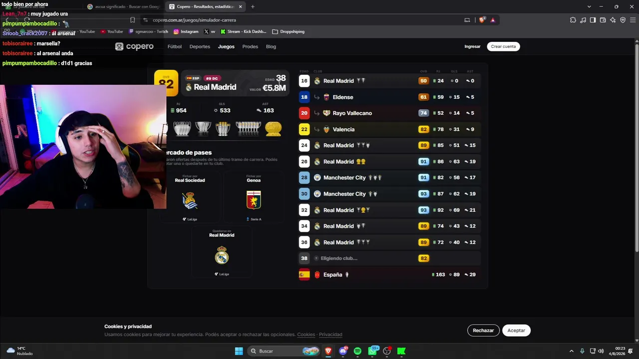Open the Prodes menu item
Image resolution: width=639 pixels, height=359 pixels.
click(x=250, y=46)
